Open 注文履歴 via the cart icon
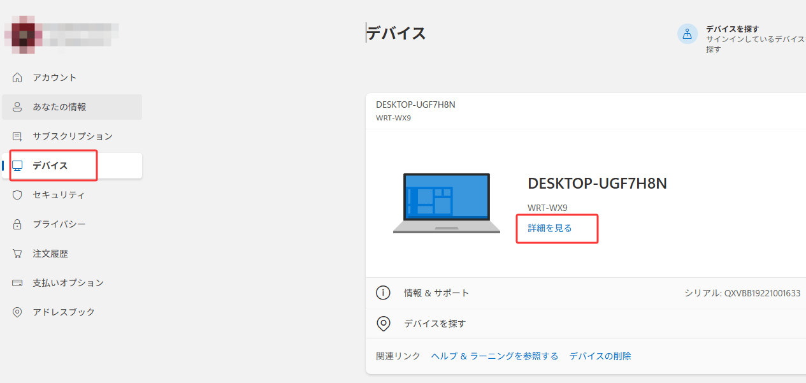The height and width of the screenshot is (383, 806). click(17, 253)
